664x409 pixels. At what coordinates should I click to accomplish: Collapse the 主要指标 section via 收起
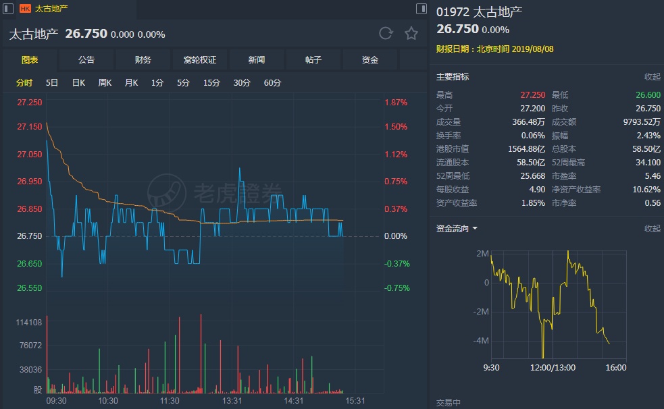point(652,77)
